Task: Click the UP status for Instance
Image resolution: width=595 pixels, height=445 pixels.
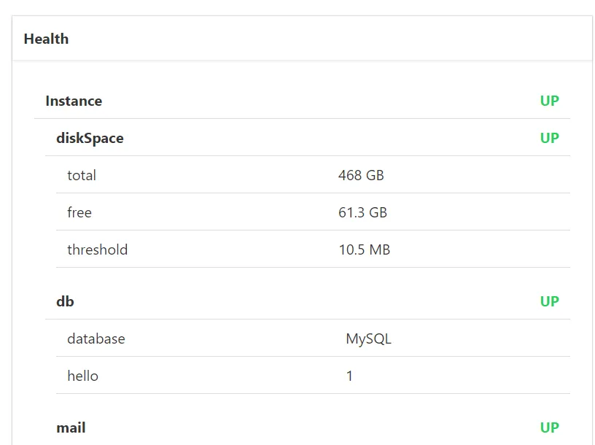Action: 549,101
